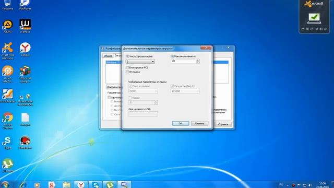This screenshot has height=188, width=334.
Task: Open the blank document file on the desktop
Action: point(25,120)
